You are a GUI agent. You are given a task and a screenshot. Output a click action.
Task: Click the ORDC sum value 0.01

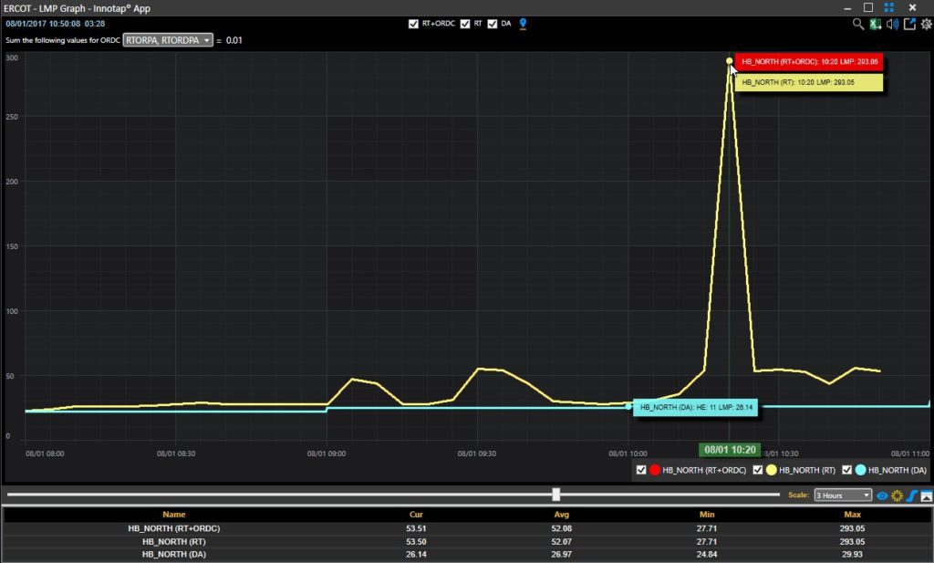pyautogui.click(x=234, y=40)
